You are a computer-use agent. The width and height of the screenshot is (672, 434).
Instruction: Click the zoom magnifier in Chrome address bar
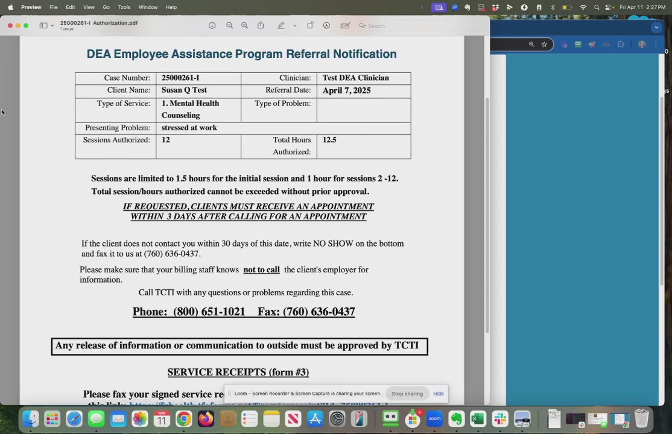[531, 44]
